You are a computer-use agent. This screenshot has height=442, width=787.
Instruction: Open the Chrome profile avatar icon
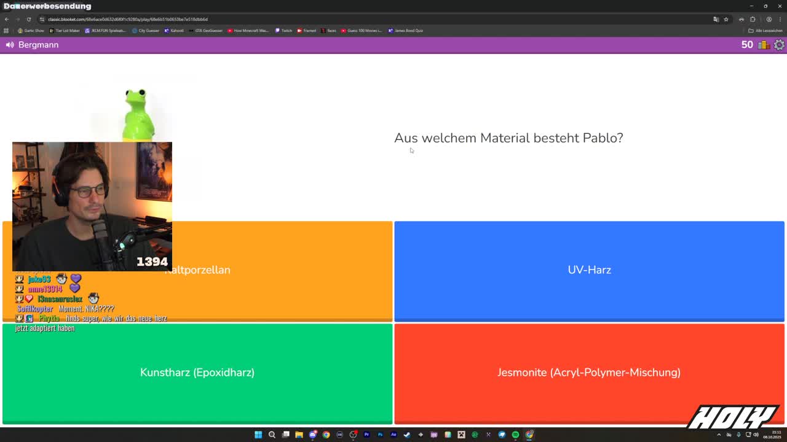coord(769,19)
